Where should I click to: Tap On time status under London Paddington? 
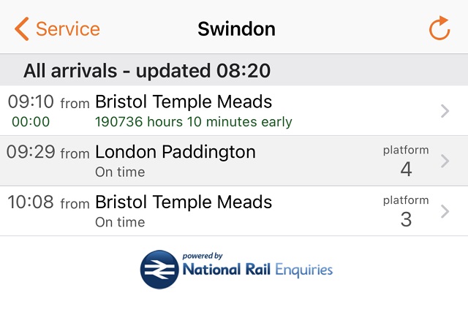click(120, 172)
